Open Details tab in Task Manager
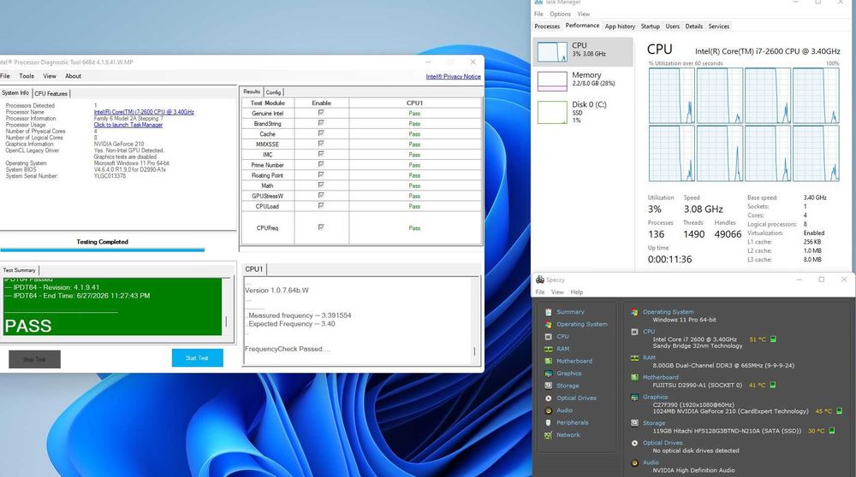856x477 pixels. point(694,26)
